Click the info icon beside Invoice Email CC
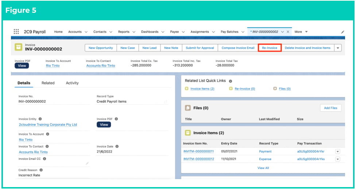This screenshot has height=190, width=356. tap(44, 159)
